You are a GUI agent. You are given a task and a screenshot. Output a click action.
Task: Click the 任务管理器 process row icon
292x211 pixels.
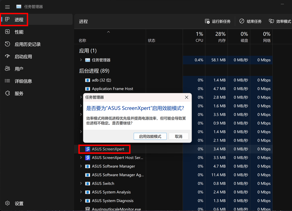(x=88, y=60)
